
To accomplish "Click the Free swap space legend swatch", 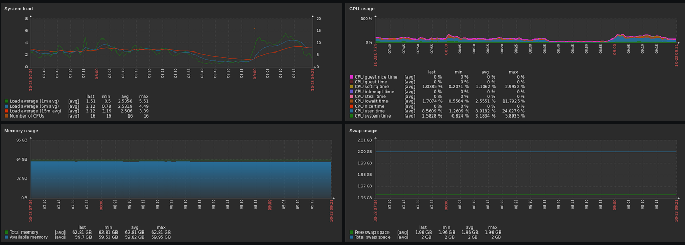I will [x=351, y=233].
